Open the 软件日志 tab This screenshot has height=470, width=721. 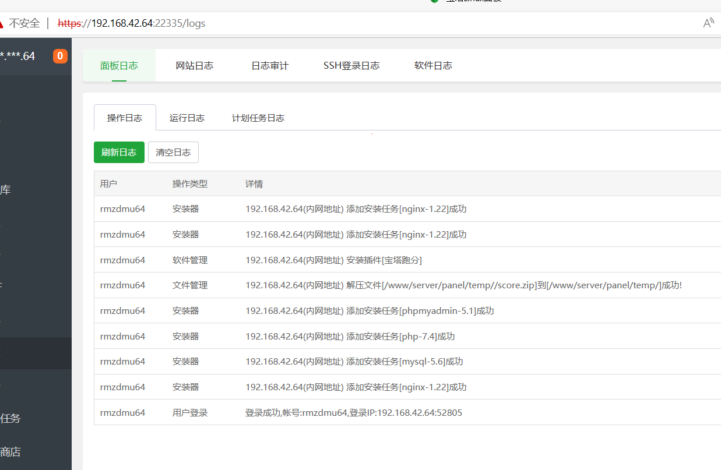[x=433, y=65]
